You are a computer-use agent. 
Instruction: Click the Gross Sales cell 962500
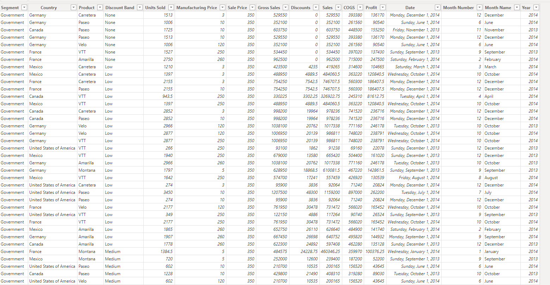coord(280,59)
